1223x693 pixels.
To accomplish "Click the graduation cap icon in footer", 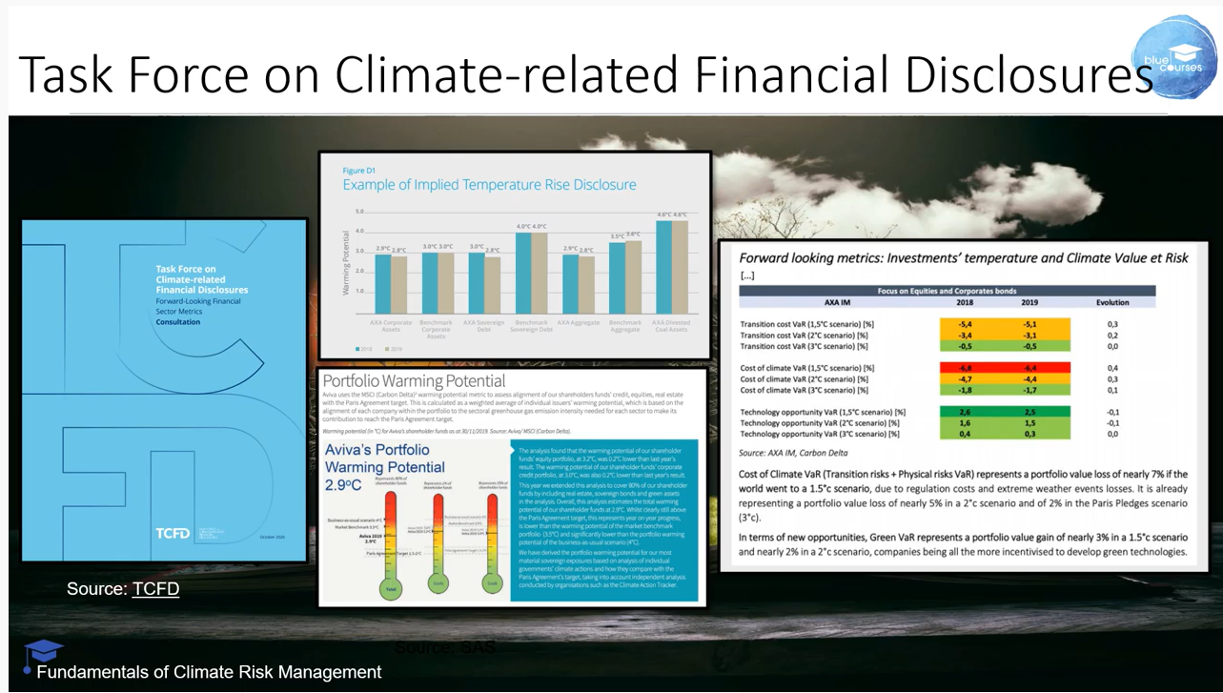I will coord(43,654).
